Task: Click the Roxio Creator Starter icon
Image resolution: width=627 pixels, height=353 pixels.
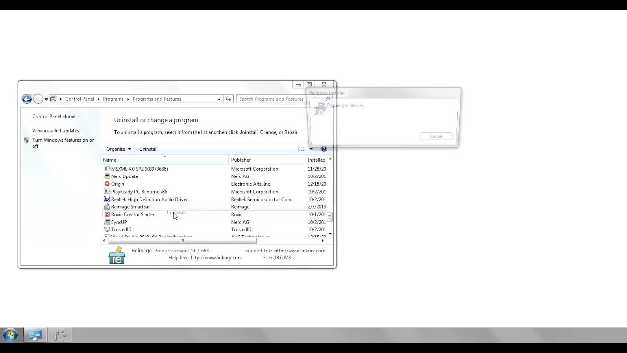Action: 107,214
